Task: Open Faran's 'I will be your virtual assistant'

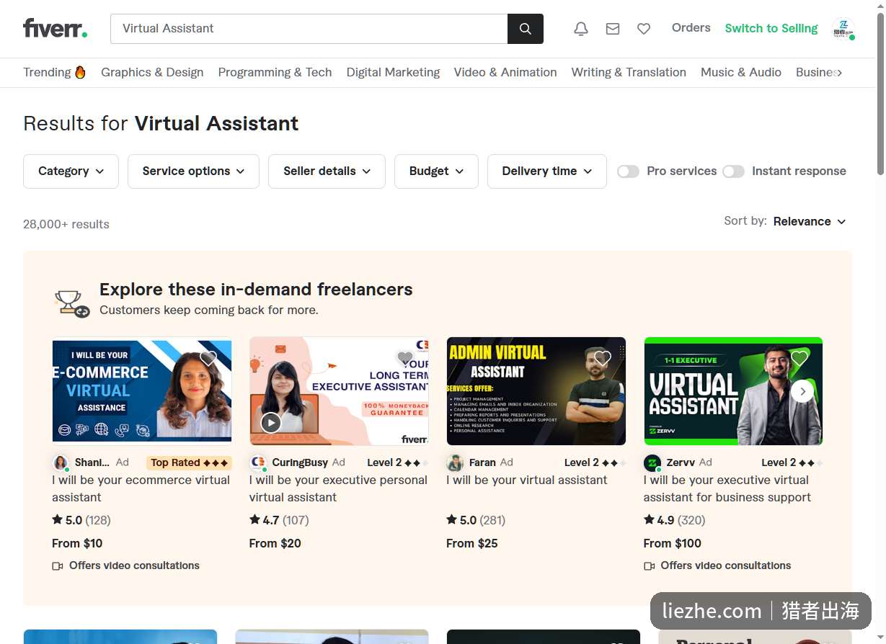Action: tap(527, 480)
